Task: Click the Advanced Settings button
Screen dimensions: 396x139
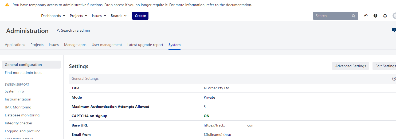Action: tap(350, 66)
